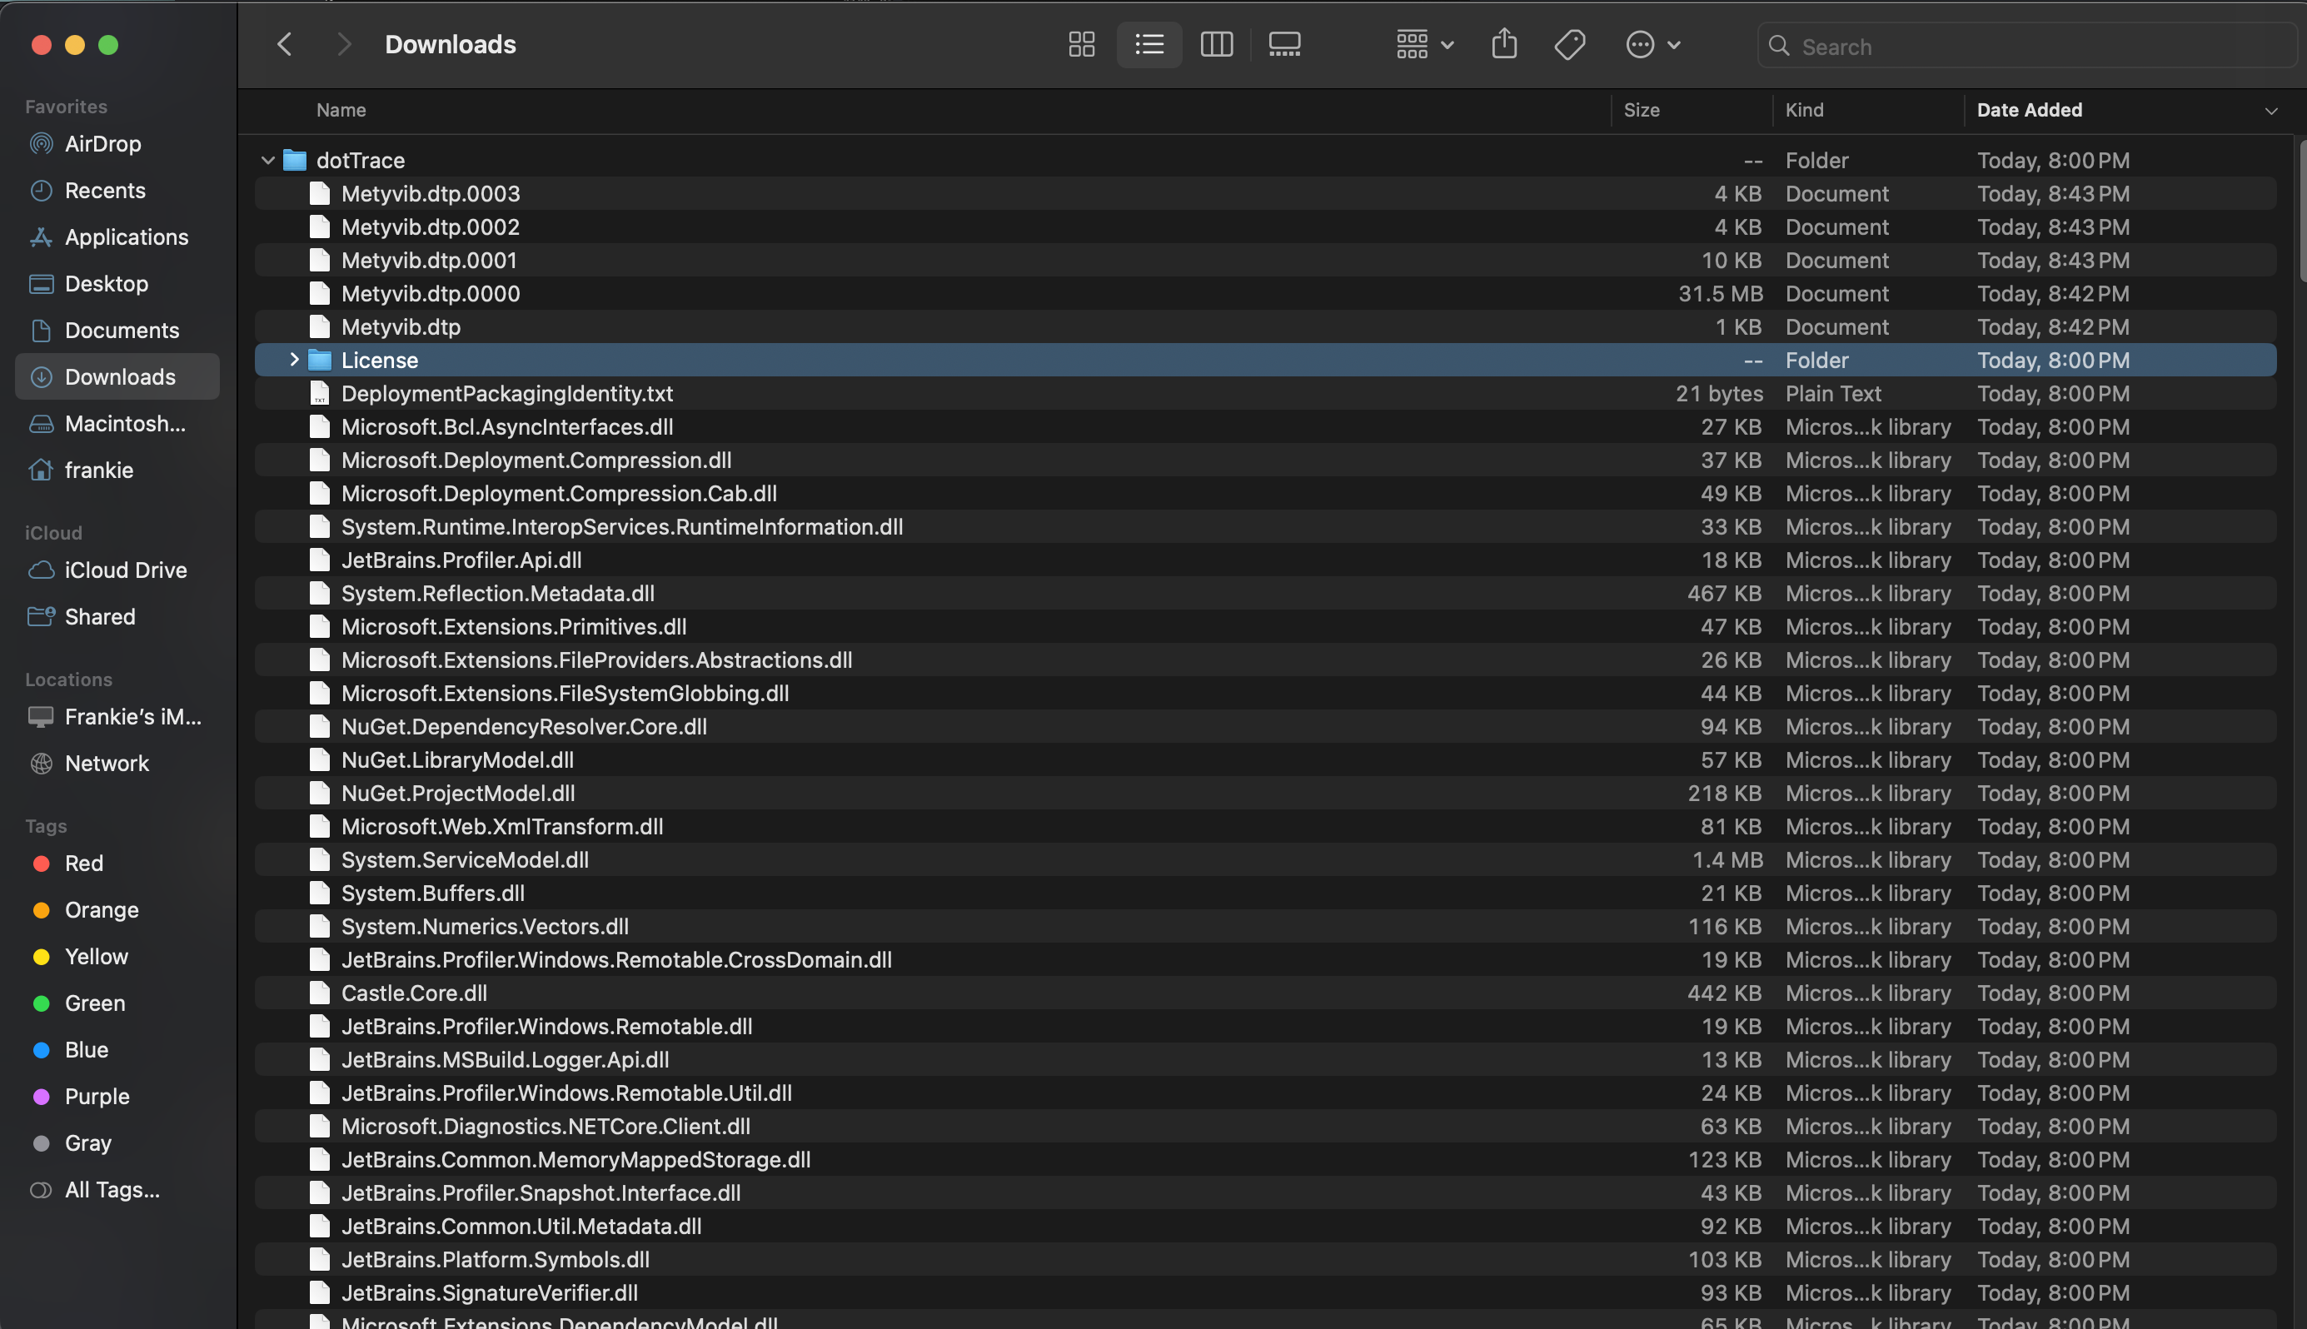Open Frankie's iMac location
The height and width of the screenshot is (1329, 2307).
(117, 716)
